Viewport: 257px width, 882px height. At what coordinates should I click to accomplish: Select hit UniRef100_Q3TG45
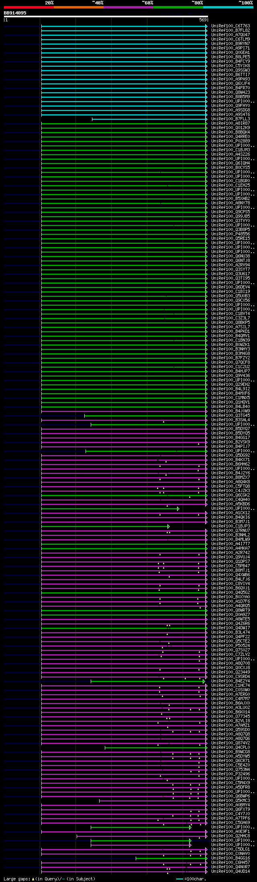230,416
